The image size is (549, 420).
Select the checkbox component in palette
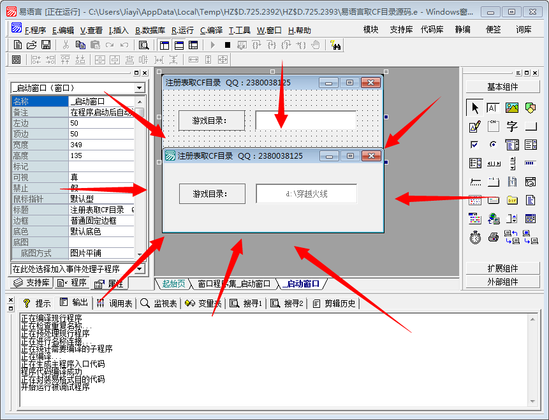[x=475, y=145]
